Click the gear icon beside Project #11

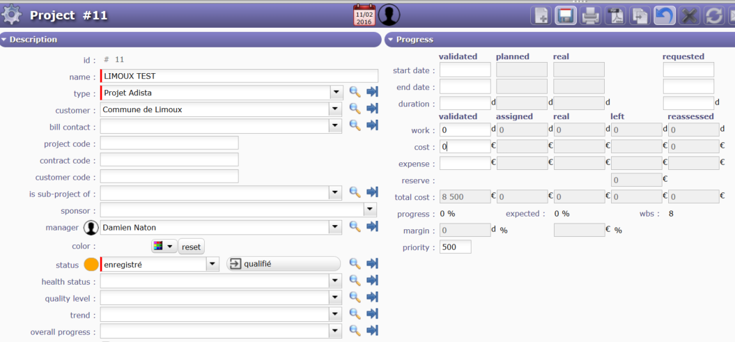point(12,15)
